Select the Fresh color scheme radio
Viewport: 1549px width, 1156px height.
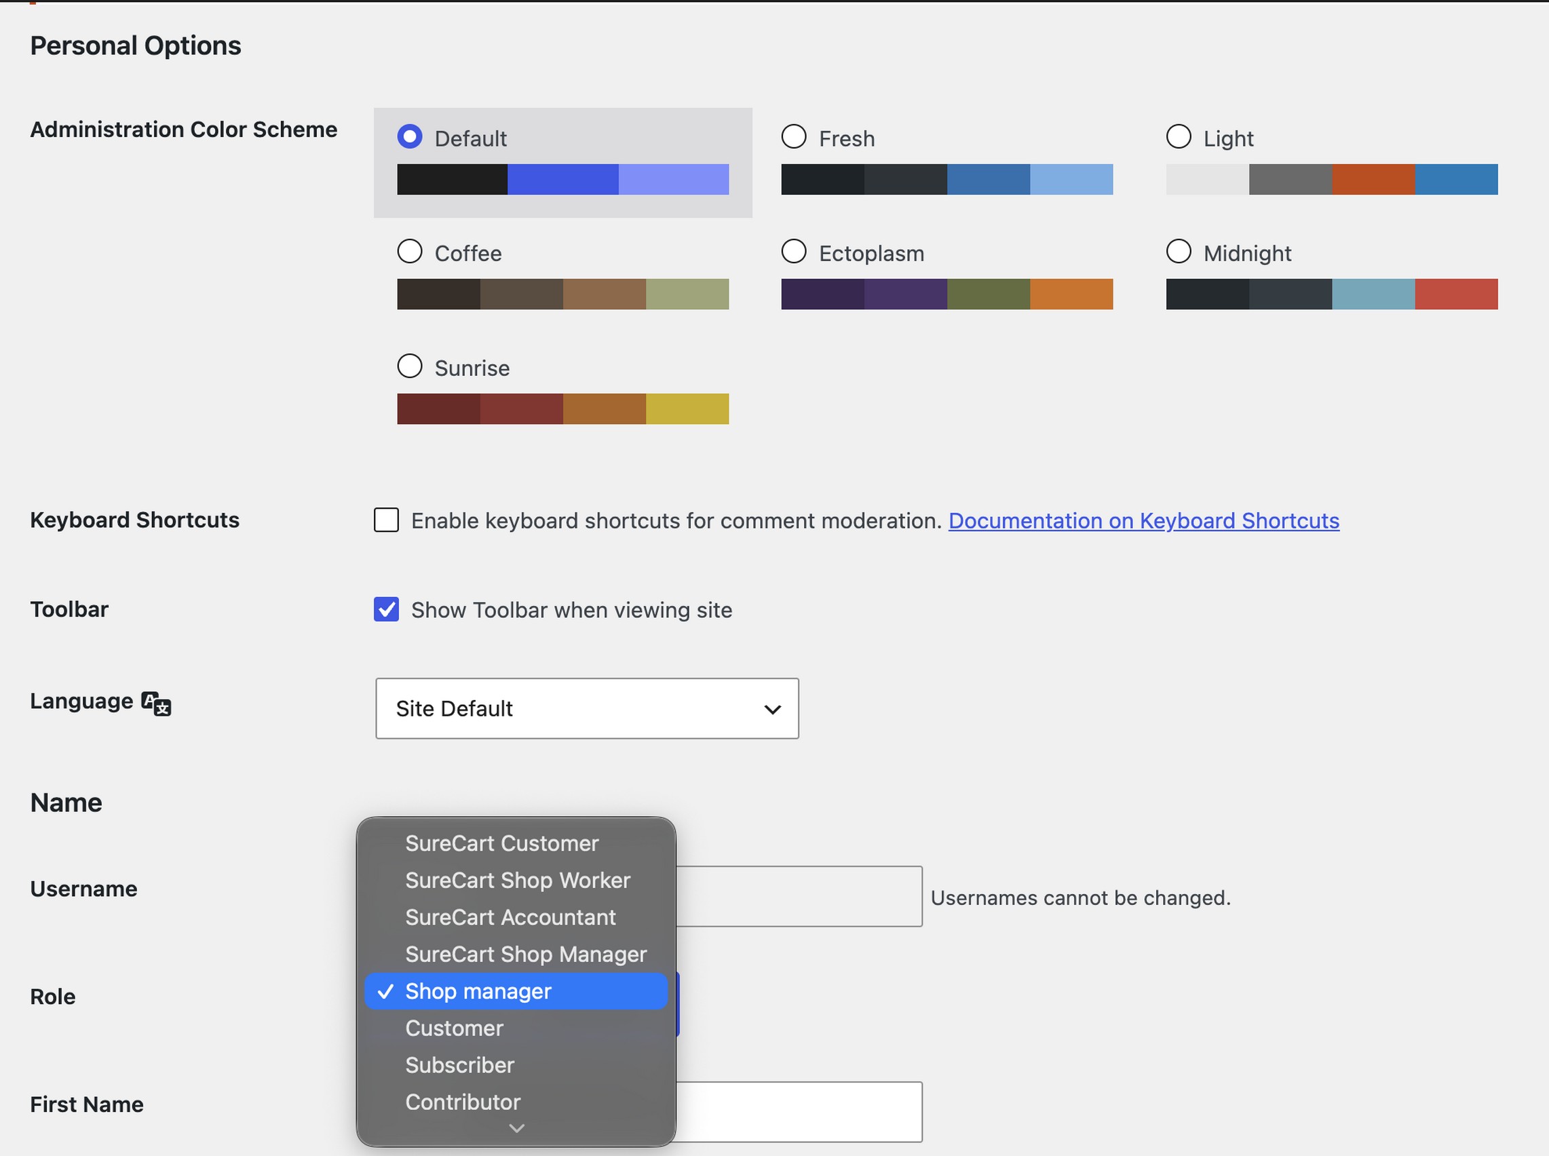coord(793,136)
